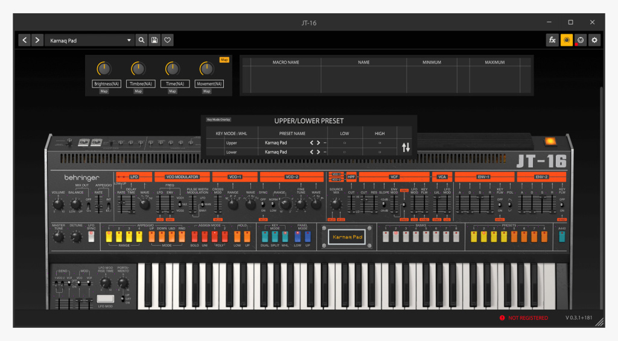Open the fx effects panel

(552, 40)
